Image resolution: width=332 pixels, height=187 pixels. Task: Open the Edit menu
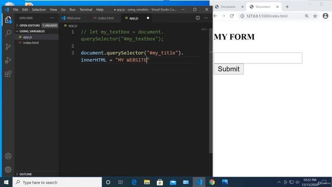25,9
